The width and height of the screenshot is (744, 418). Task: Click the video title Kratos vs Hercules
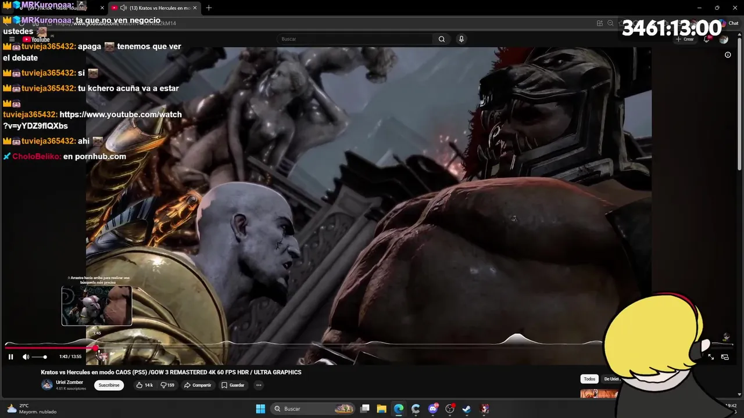tap(171, 372)
